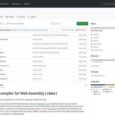
Task: Click the search or jump to field
Action: point(107,4)
